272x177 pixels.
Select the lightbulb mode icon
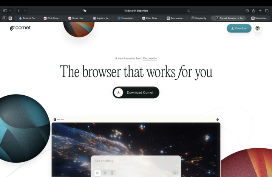tap(112, 173)
